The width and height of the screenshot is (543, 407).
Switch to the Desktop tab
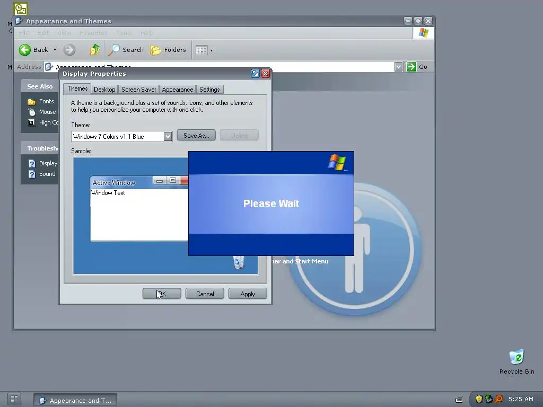(x=104, y=90)
